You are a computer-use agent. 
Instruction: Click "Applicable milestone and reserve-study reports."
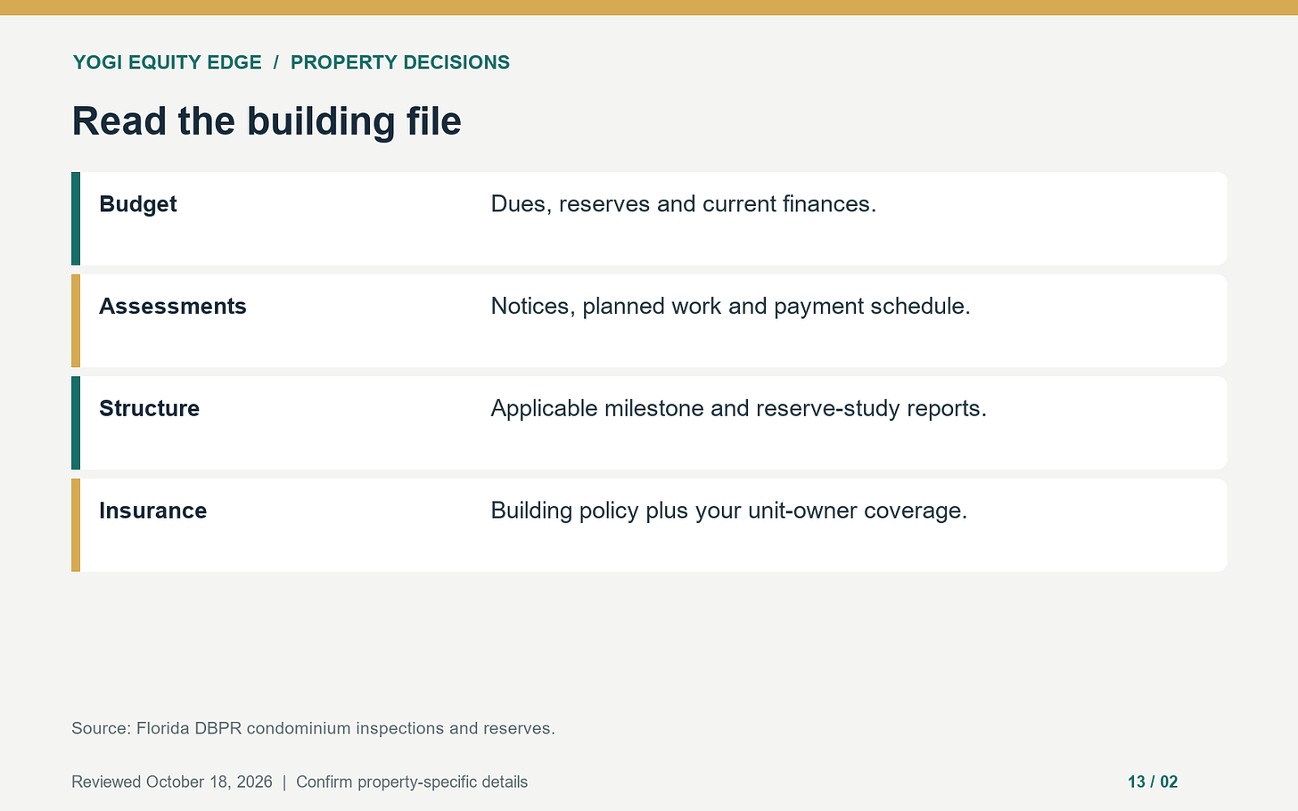point(738,408)
